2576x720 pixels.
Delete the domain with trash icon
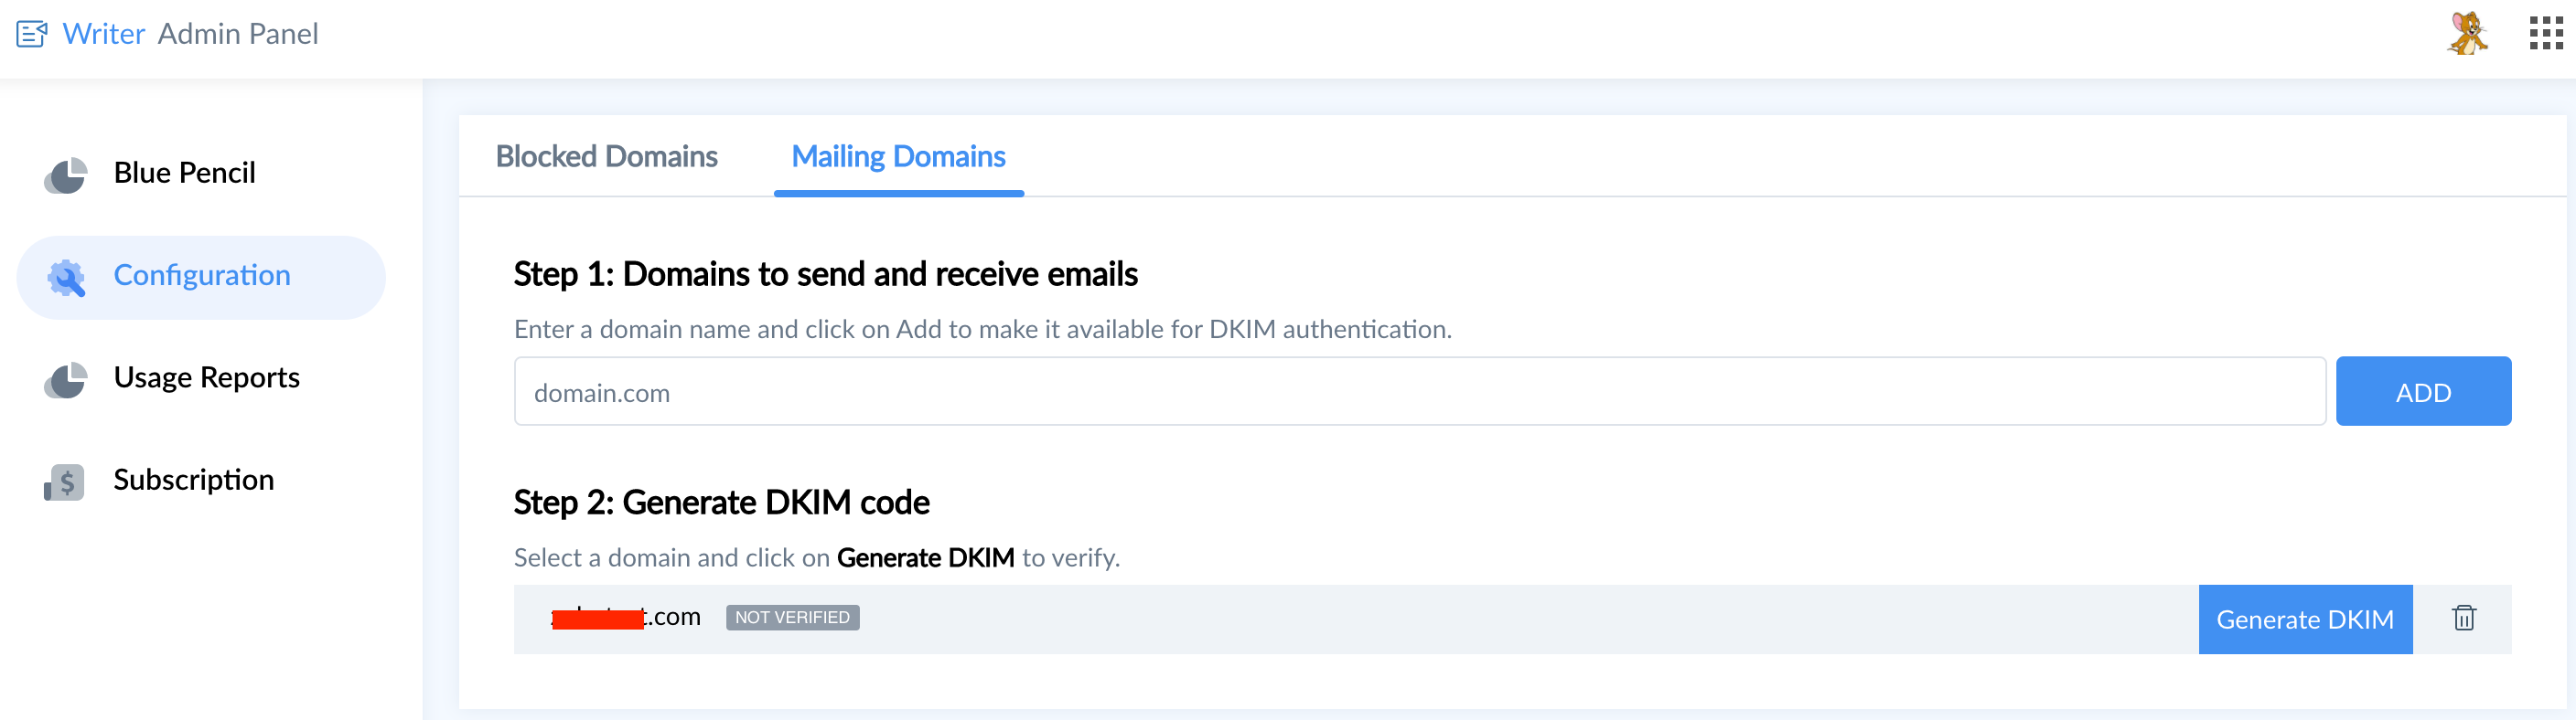[x=2463, y=619]
